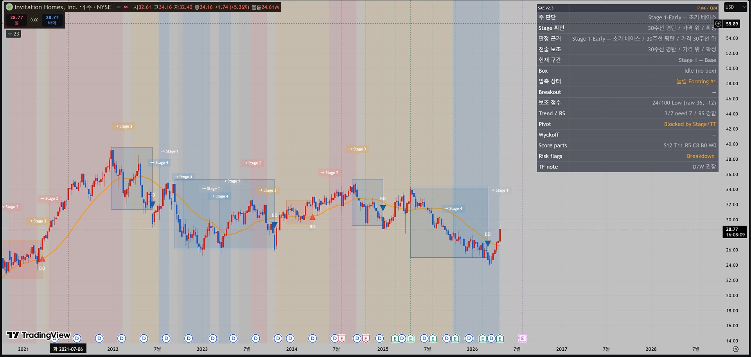751x357 pixels.
Task: Click the market status dash indicator after NYSE
Action: pyautogui.click(x=119, y=7)
